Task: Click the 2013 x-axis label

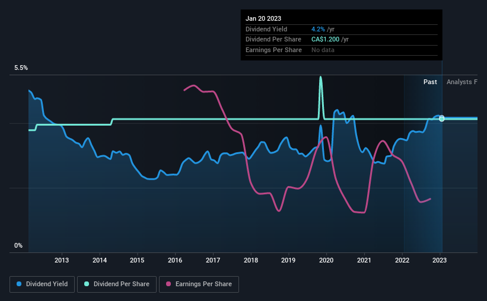Action: pos(62,260)
